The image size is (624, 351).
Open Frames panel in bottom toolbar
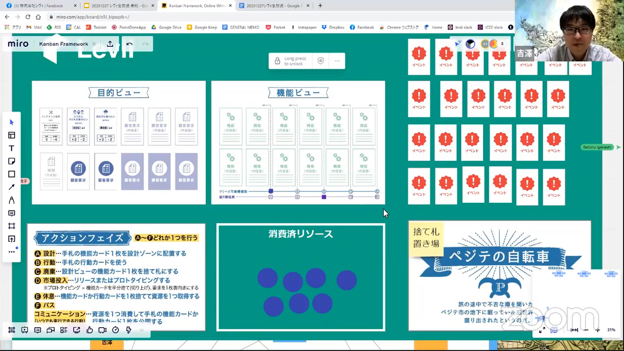pos(11,330)
